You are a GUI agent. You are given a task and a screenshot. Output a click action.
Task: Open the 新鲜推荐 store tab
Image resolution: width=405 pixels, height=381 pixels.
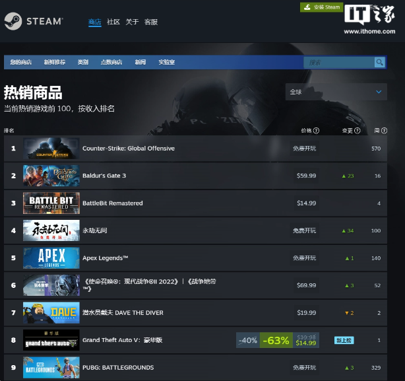[x=55, y=62]
